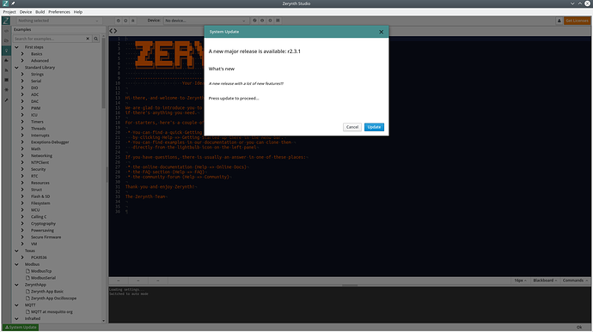Open the code view sidebar icon

[6, 31]
